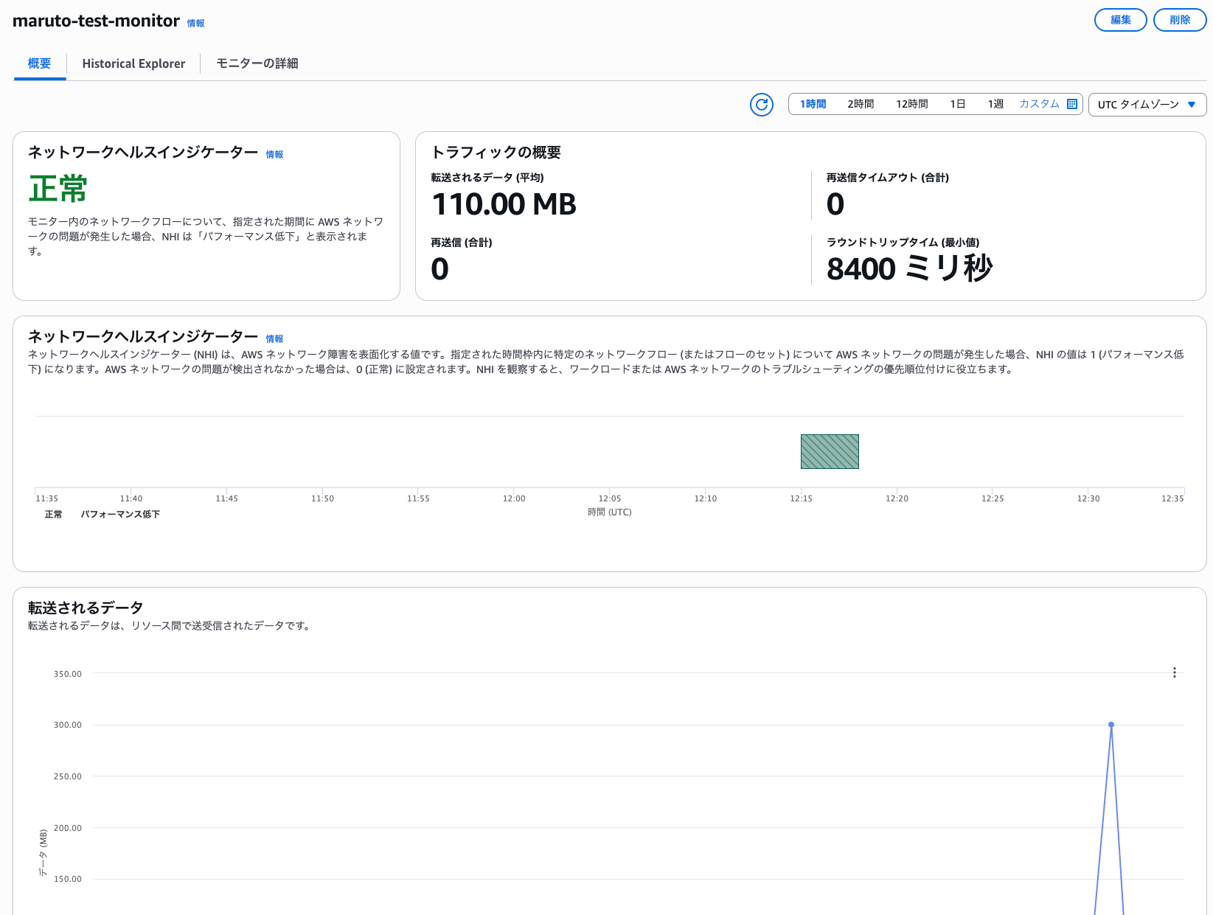Click the 編集 button
The image size is (1213, 915).
coord(1121,20)
